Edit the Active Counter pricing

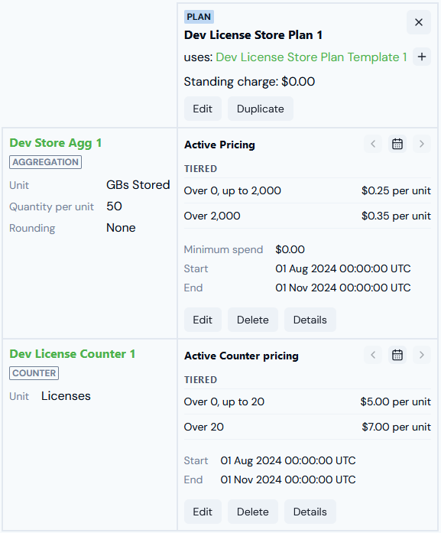pyautogui.click(x=203, y=512)
